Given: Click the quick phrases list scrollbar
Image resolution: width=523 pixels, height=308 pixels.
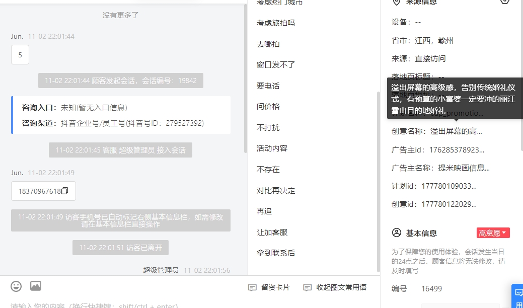Looking at the screenshot, I should coord(378,182).
